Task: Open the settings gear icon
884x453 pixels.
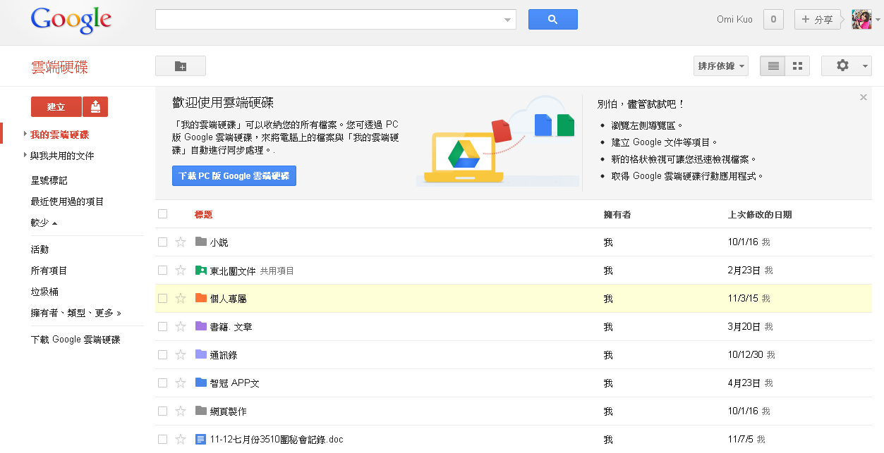Action: click(x=842, y=66)
